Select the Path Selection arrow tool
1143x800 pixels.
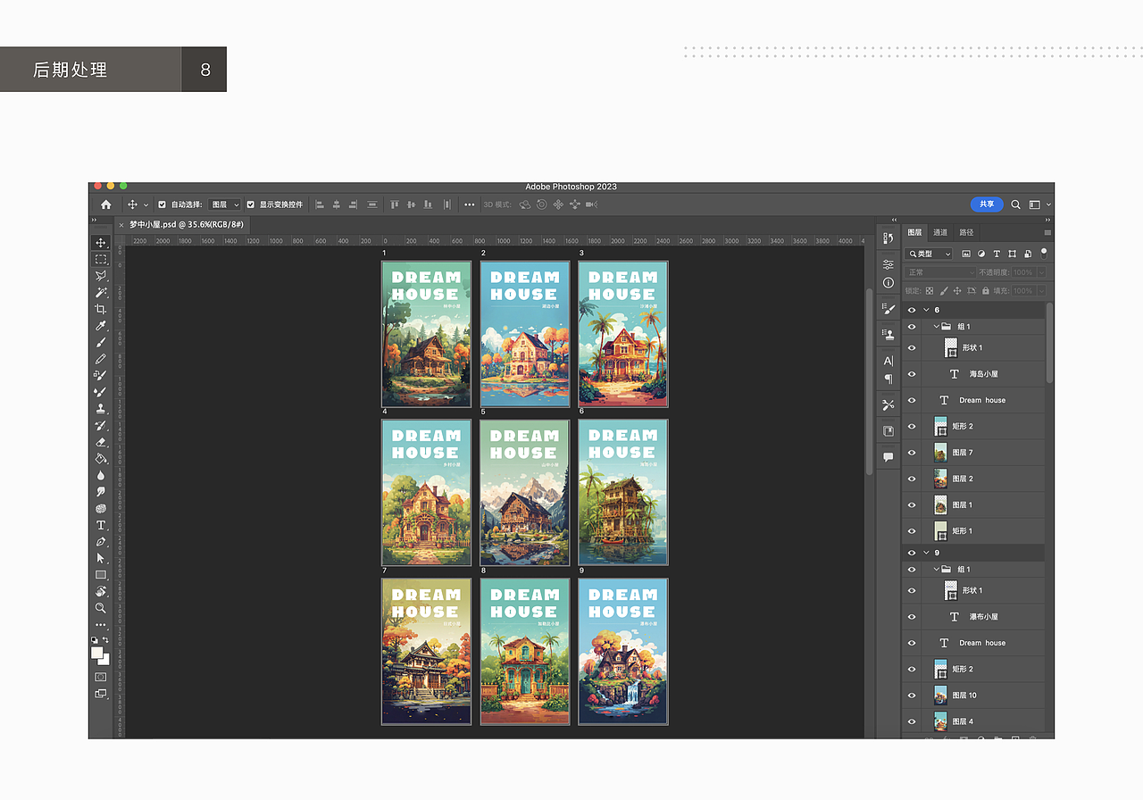point(101,558)
